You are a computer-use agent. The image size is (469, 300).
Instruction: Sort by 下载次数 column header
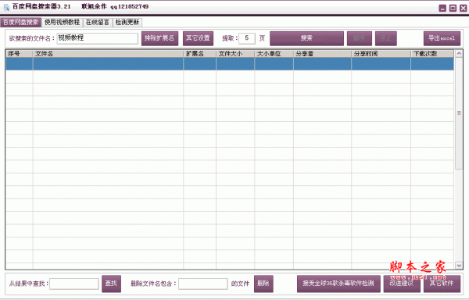point(432,54)
